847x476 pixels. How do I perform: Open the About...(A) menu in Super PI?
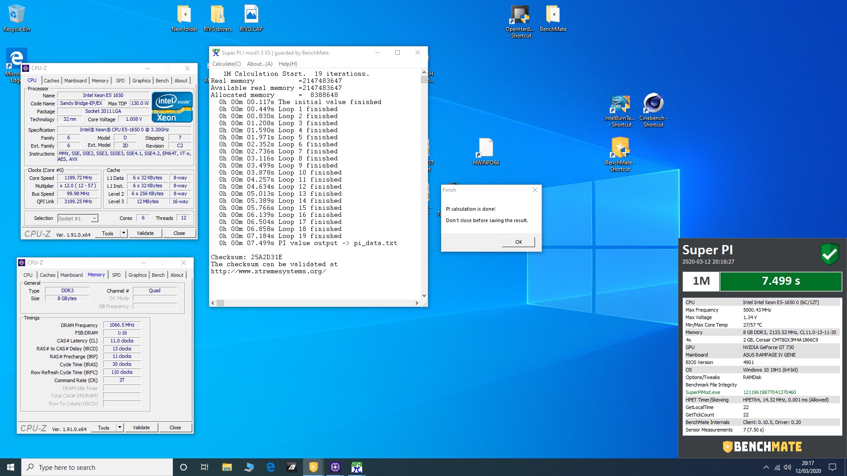tap(260, 64)
